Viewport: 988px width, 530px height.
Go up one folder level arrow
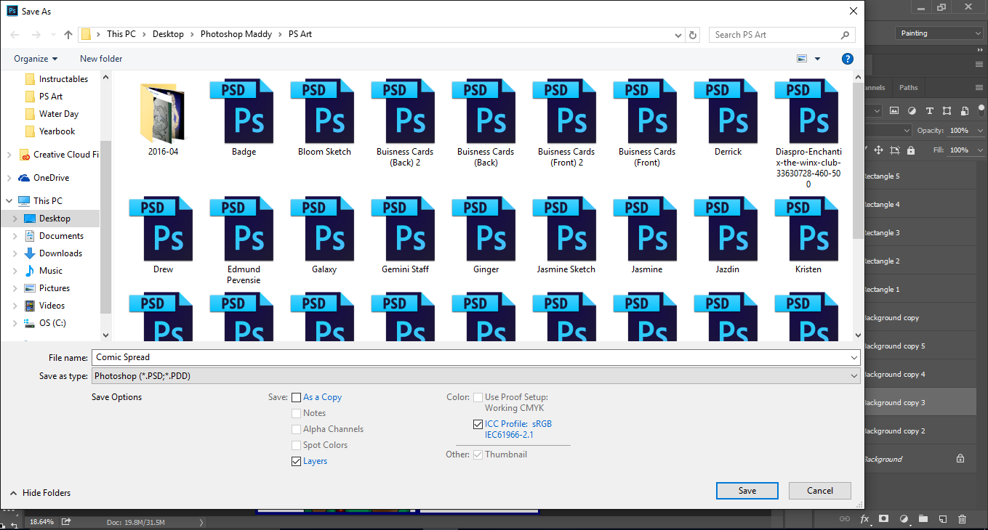pos(68,34)
